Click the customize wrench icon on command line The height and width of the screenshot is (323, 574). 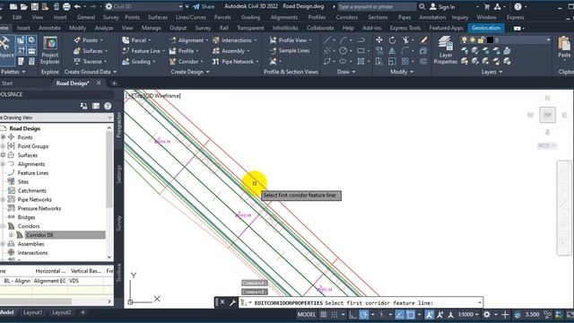coord(232,302)
